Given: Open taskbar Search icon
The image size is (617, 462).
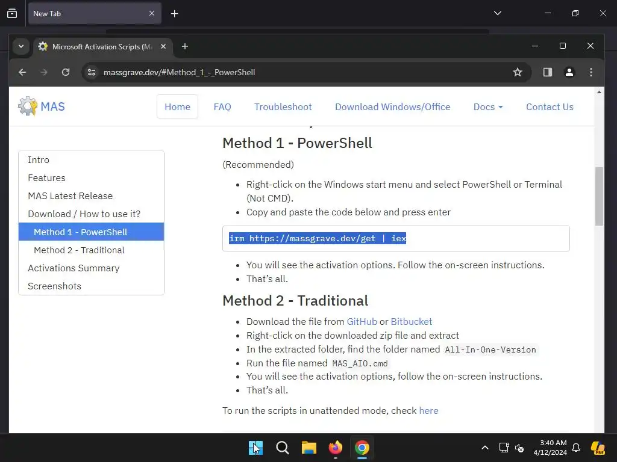Looking at the screenshot, I should 282,448.
